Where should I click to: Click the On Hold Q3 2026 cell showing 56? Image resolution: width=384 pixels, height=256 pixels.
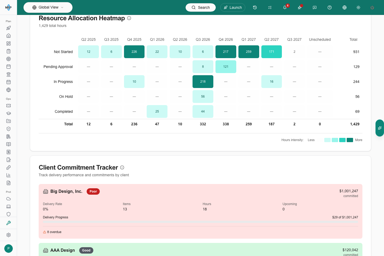click(203, 97)
